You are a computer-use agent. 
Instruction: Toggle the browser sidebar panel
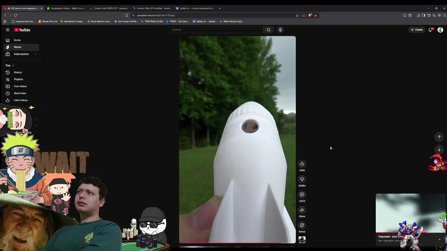[x=424, y=15]
